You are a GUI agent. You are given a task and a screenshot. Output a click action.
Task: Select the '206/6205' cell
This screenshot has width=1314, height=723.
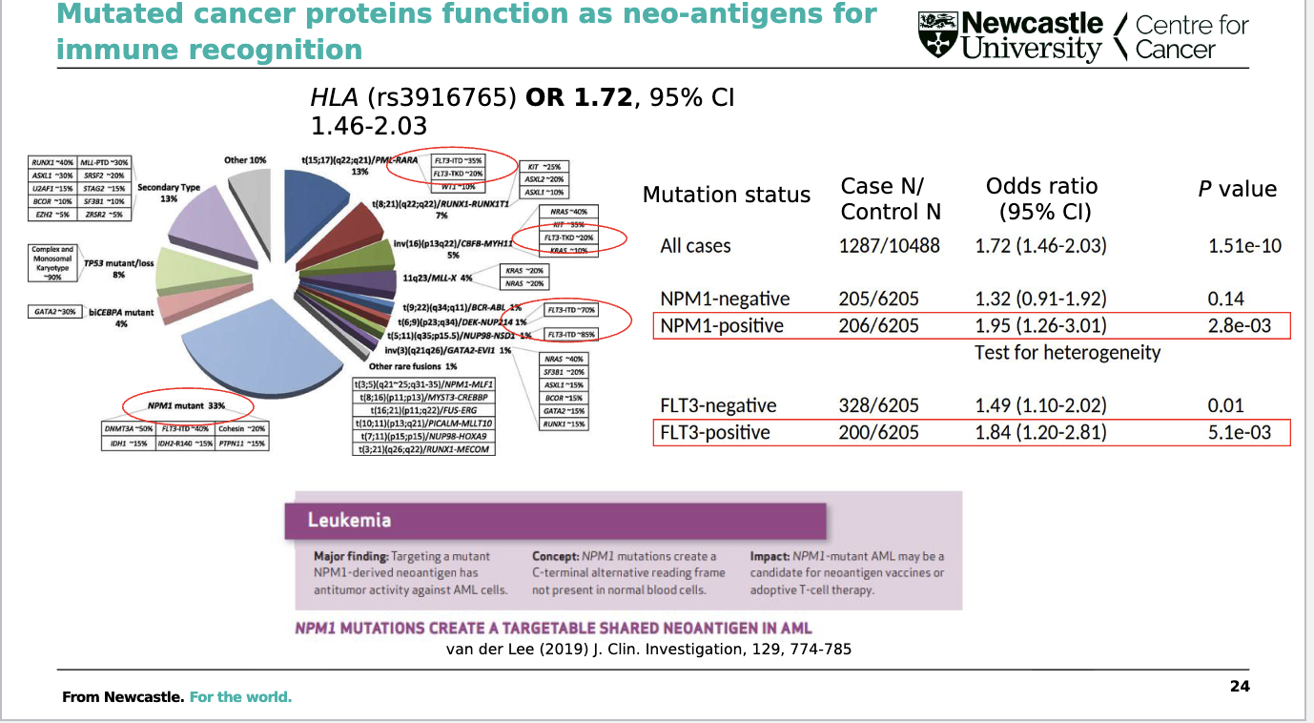[x=879, y=326]
